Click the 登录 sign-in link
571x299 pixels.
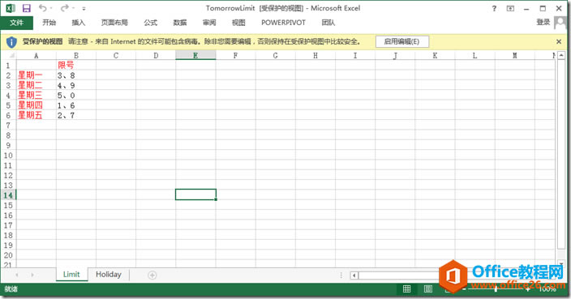coord(543,23)
